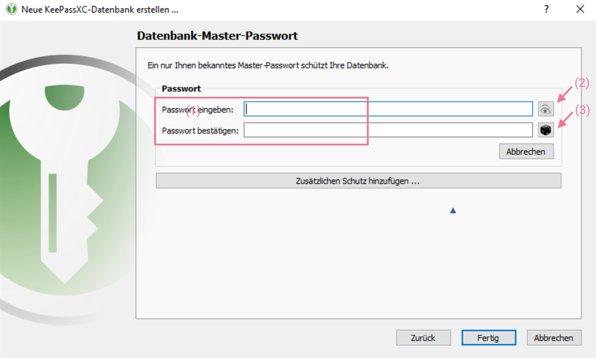Toggle password visibility with the eye icon
The width and height of the screenshot is (596, 358).
point(546,109)
